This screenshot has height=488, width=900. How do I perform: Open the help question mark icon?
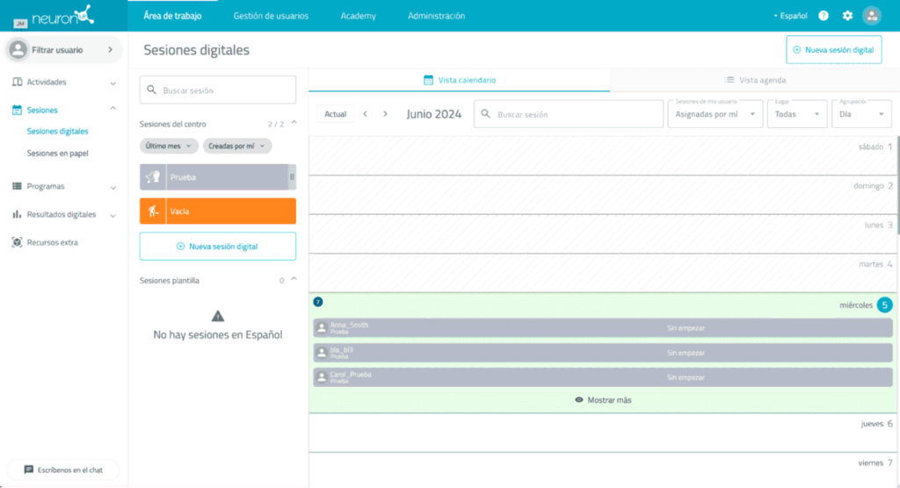(x=824, y=16)
